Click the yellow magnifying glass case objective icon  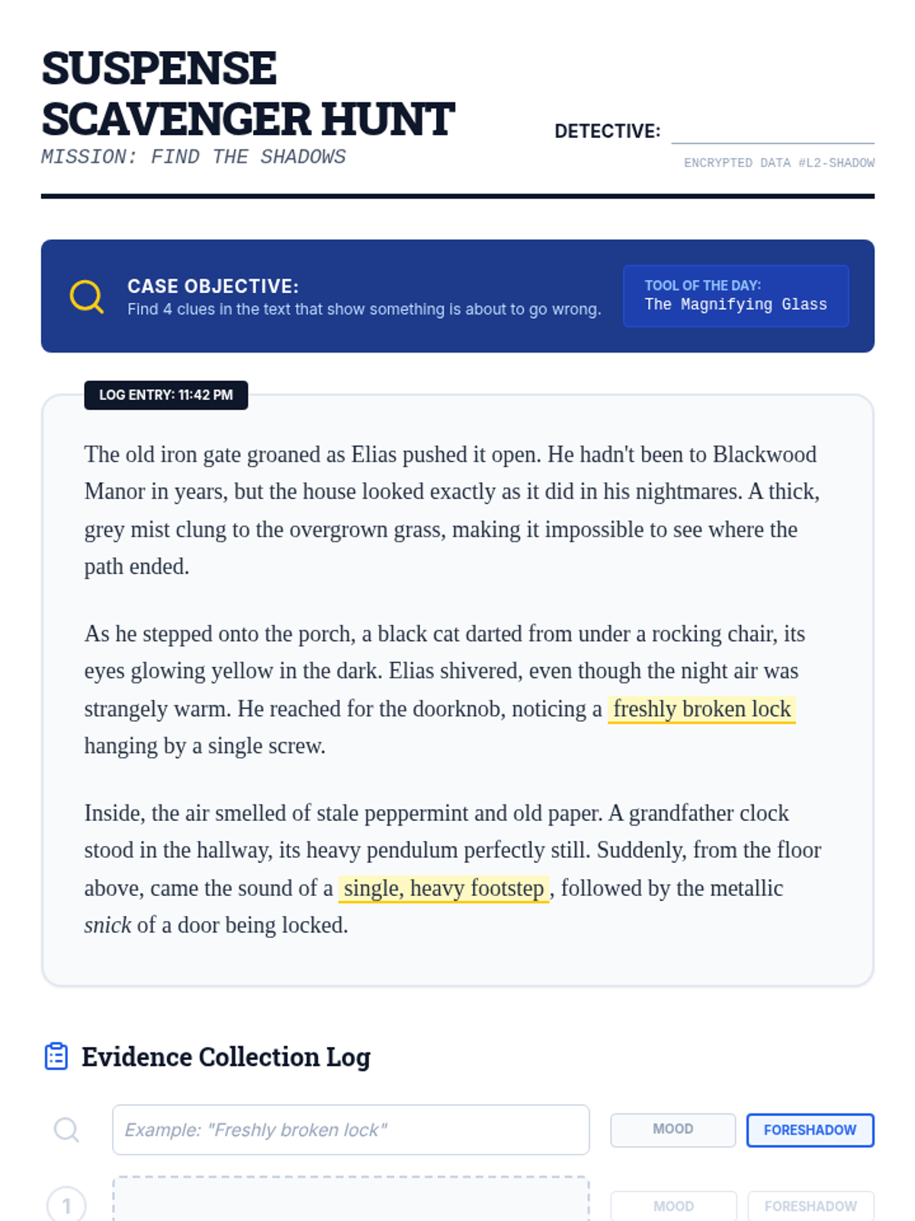pos(87,296)
